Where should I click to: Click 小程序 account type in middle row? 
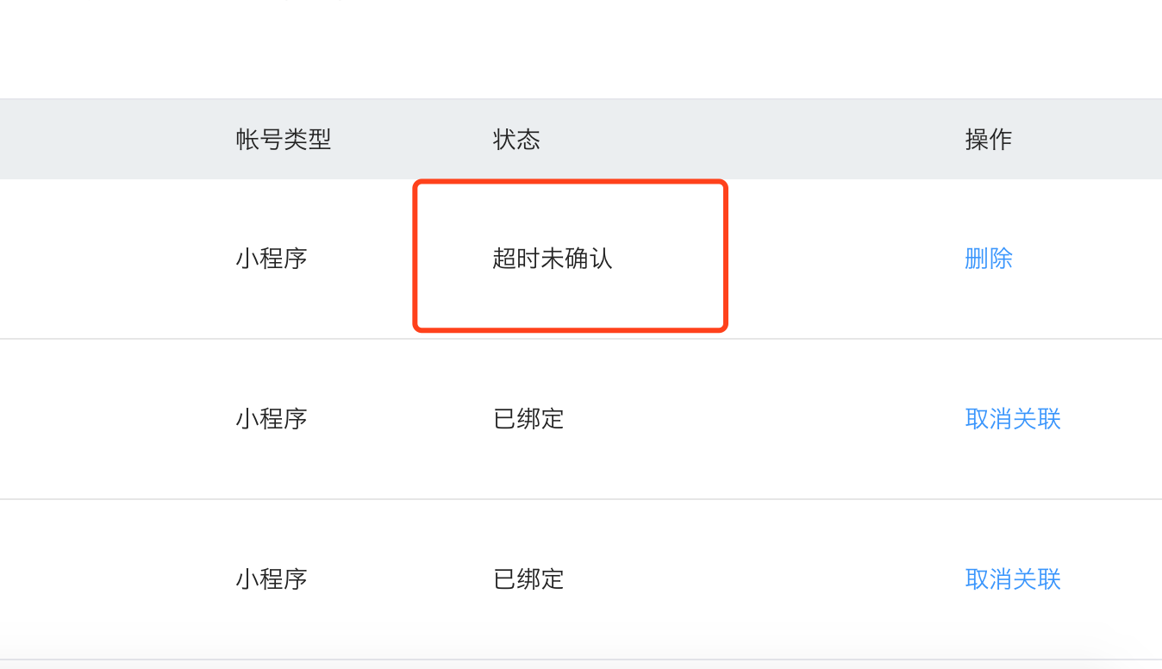pos(272,419)
